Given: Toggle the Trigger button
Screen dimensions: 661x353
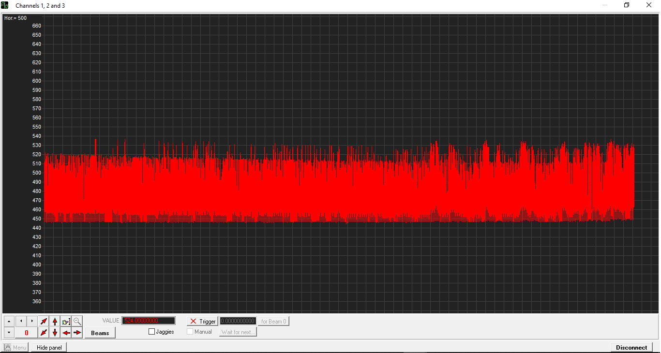Looking at the screenshot, I should [x=202, y=321].
